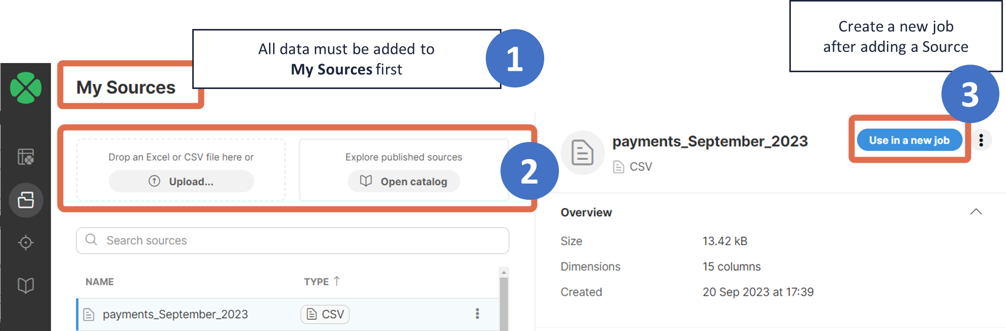
Task: Click the search magnifier in Search sources field
Action: point(92,240)
